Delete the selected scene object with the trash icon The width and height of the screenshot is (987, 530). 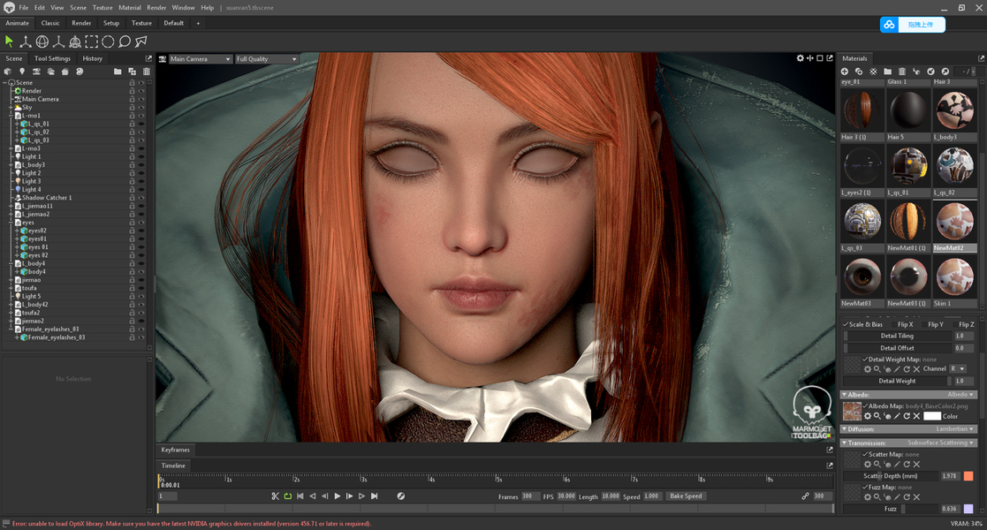coord(146,72)
